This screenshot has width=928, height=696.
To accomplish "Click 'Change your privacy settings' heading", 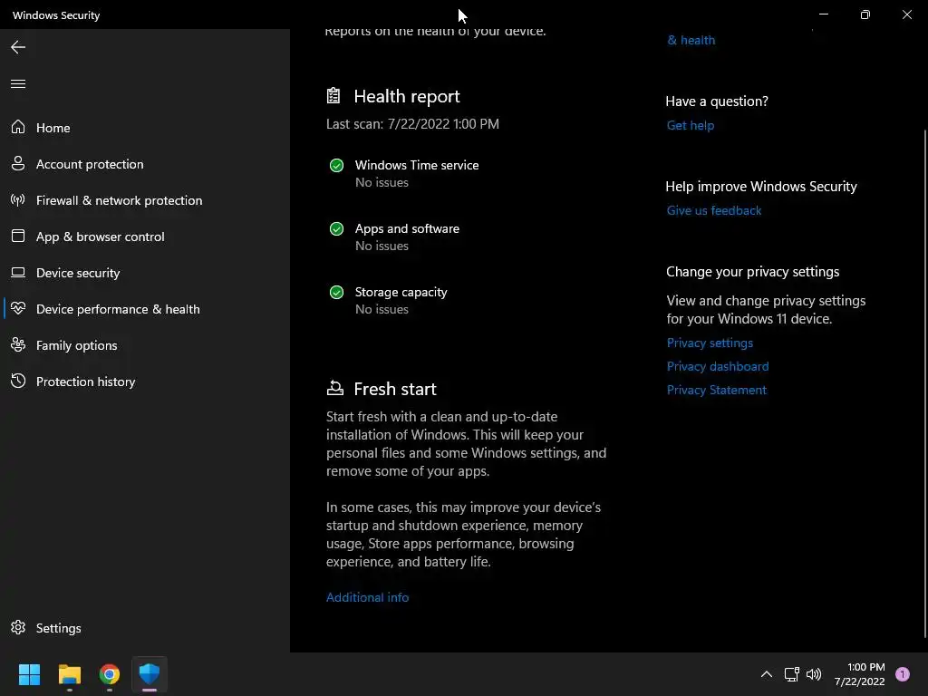I will 752,272.
